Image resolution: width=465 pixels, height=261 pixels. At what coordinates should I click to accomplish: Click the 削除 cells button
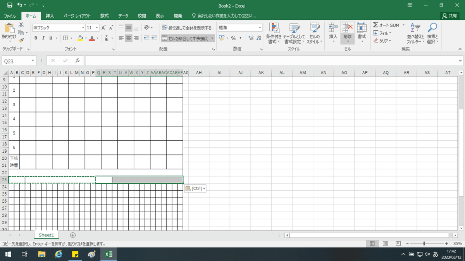[348, 33]
